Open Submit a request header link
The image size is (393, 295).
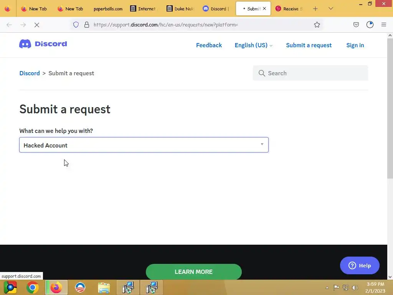pos(309,45)
